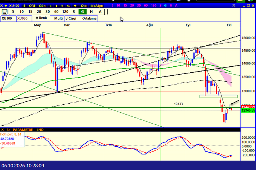Viewport: 256px width, 170px height.
Task: Click the yellow T icon in the title bar
Action: click(x=62, y=6)
